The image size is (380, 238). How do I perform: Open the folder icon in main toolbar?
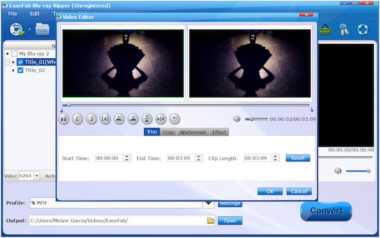[x=42, y=30]
